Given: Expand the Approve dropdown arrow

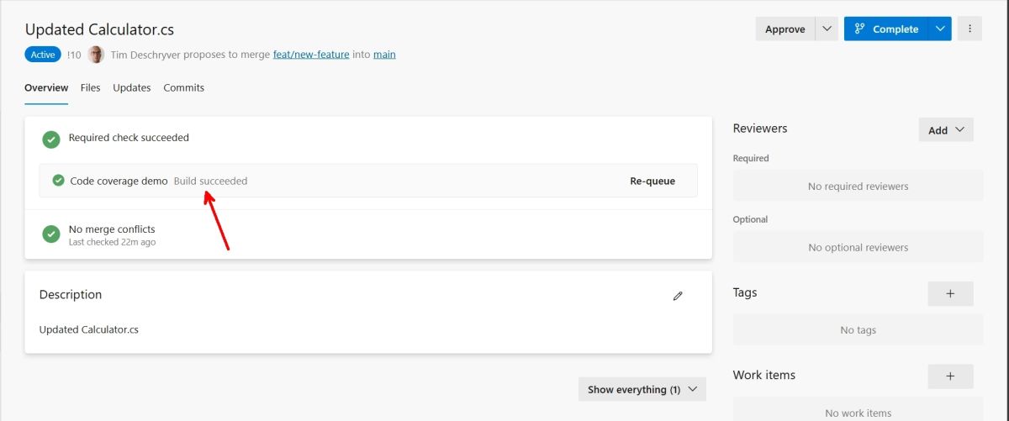Looking at the screenshot, I should (x=827, y=29).
